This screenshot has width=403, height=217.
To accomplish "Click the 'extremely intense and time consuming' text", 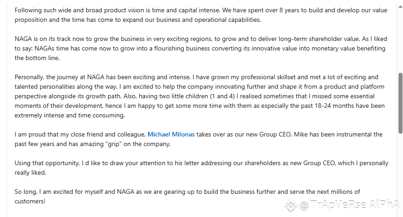I will point(69,116).
